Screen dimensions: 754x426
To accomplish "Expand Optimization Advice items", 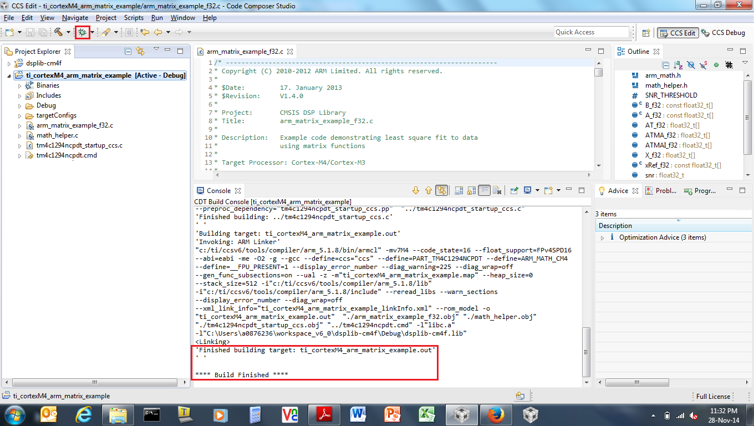I will click(x=603, y=237).
